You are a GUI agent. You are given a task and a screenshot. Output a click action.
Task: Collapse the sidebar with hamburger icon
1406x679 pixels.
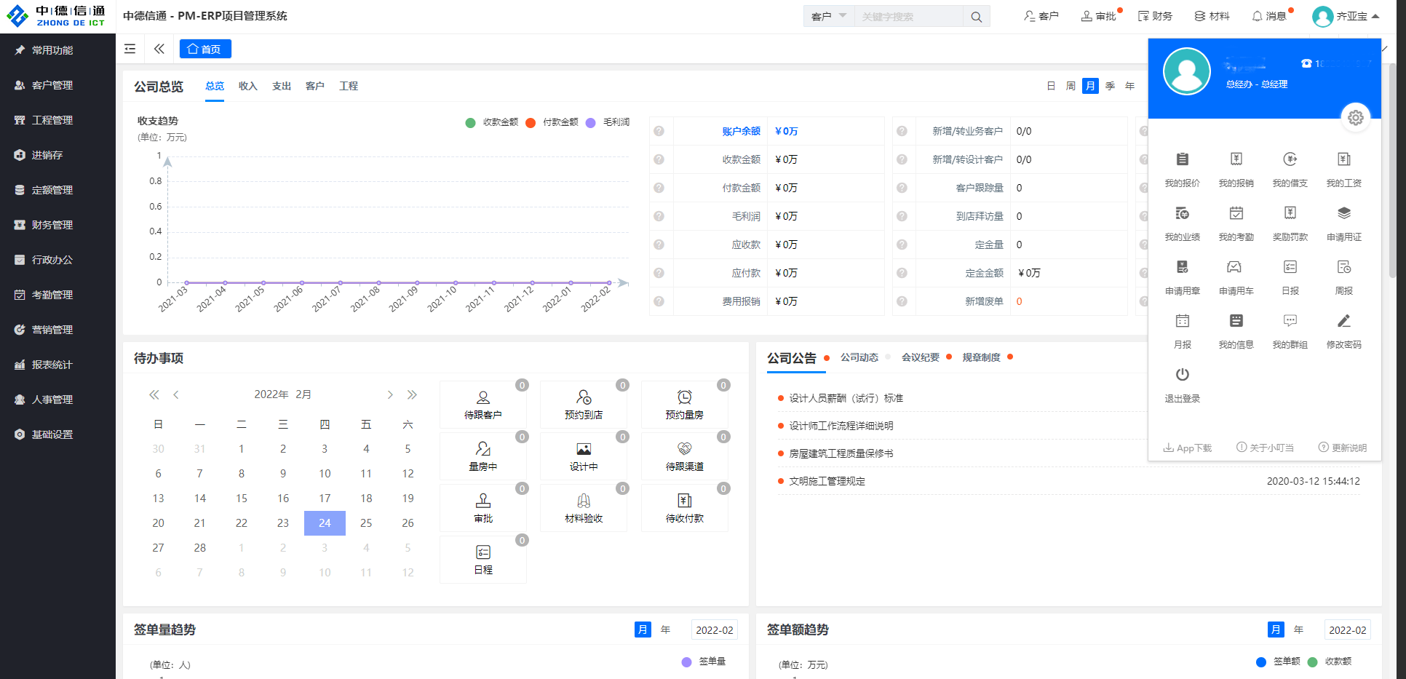click(130, 49)
